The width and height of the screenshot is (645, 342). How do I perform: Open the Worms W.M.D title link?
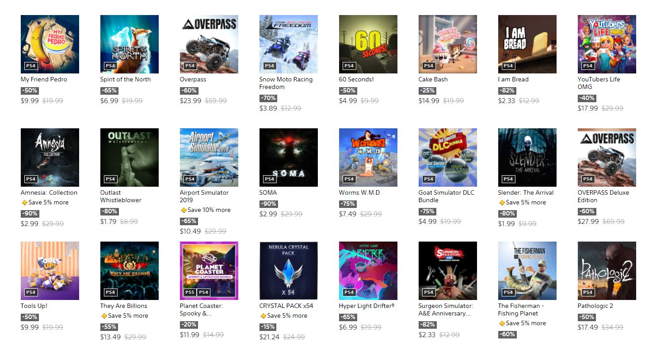359,192
